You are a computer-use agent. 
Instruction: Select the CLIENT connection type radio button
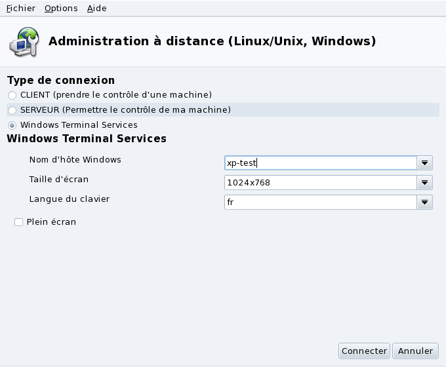point(12,95)
